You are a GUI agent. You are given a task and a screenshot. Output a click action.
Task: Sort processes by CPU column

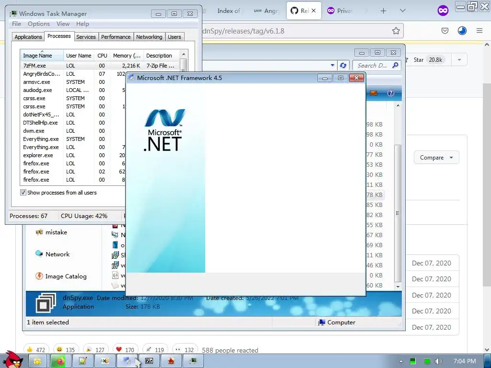coord(102,56)
